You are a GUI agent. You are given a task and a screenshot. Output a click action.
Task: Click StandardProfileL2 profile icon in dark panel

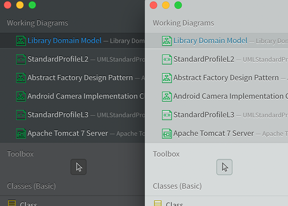tap(21, 59)
